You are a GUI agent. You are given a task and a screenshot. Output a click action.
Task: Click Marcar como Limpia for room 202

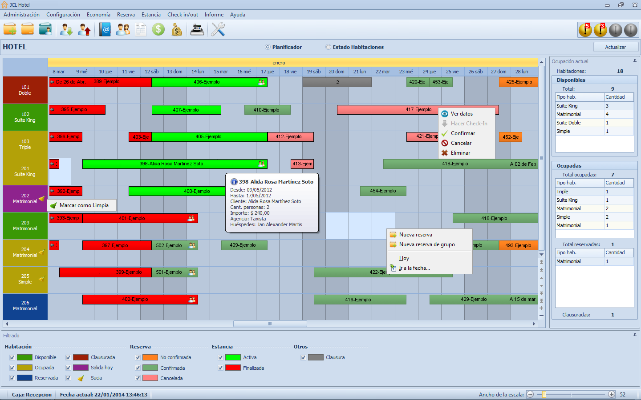coord(84,205)
